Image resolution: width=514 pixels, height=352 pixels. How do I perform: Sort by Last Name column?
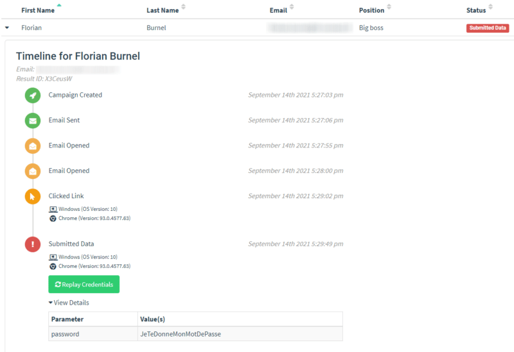[x=163, y=10]
